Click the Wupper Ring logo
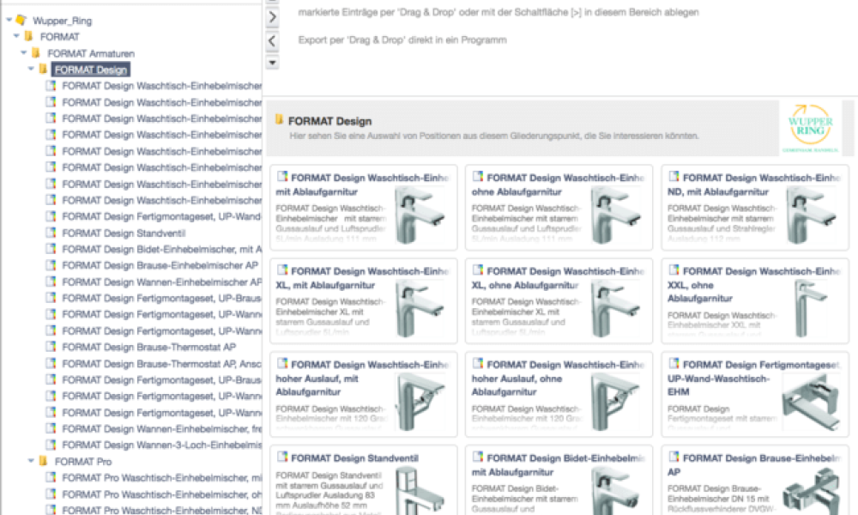The width and height of the screenshot is (858, 515). point(811,128)
